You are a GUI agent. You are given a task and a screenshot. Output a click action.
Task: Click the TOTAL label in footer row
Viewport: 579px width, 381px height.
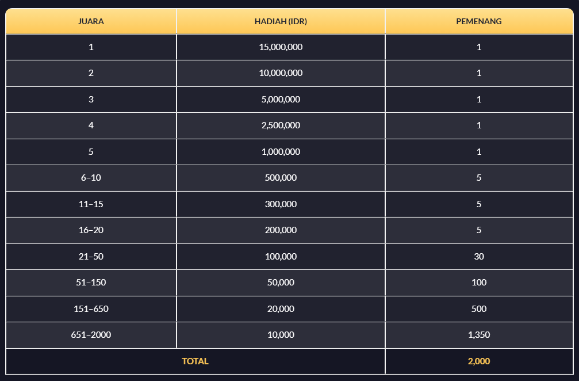(195, 361)
